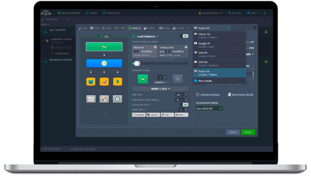The width and height of the screenshot is (311, 179).
Task: Open the Help dropdown menu
Action: point(253,13)
